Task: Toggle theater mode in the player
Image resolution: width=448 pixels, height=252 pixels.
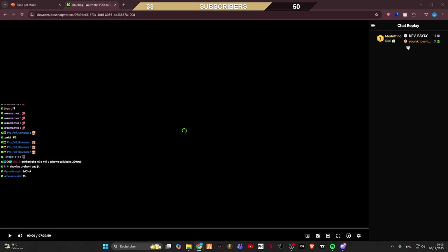Action: pyautogui.click(x=328, y=236)
